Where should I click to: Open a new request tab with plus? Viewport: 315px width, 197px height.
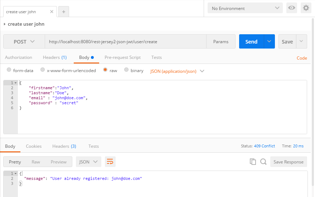(64, 11)
